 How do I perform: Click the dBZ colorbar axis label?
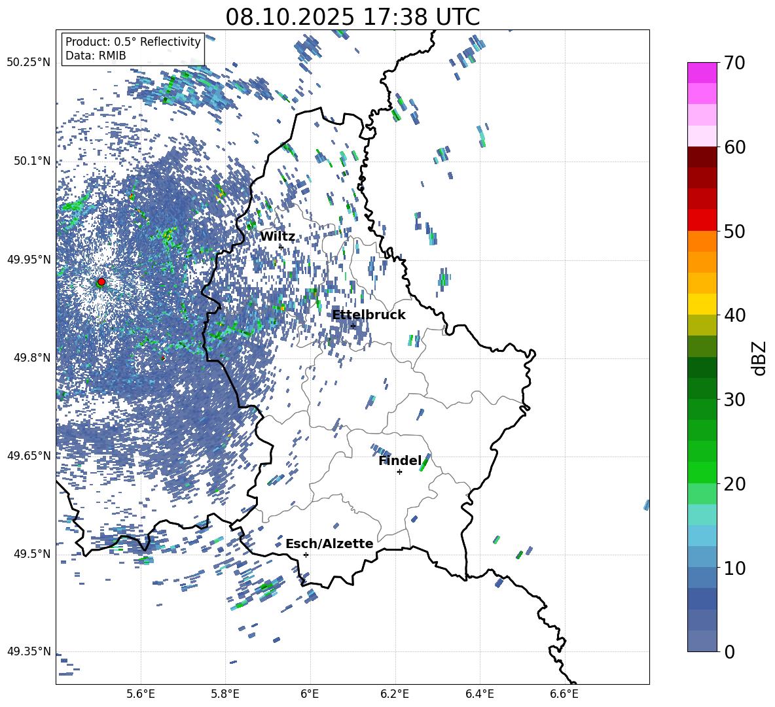point(760,358)
